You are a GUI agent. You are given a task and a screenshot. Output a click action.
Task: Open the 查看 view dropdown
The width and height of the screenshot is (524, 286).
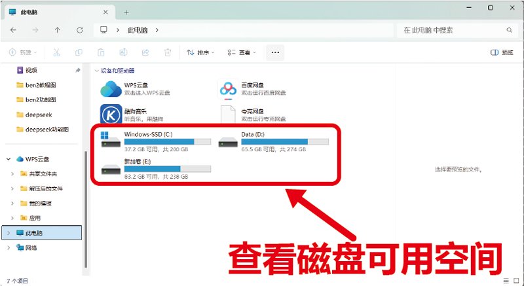click(x=241, y=52)
